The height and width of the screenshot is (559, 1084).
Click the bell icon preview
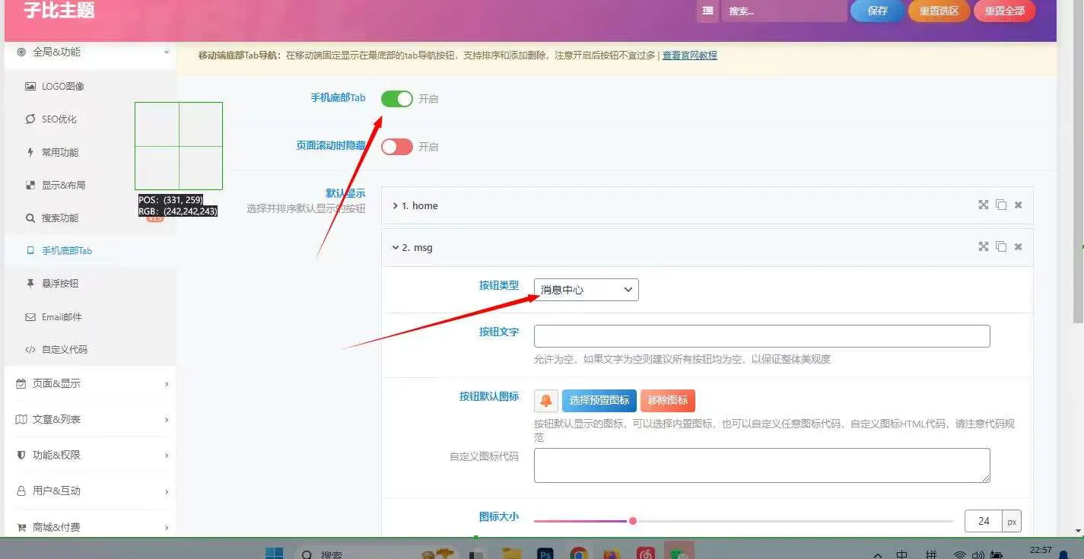point(546,401)
